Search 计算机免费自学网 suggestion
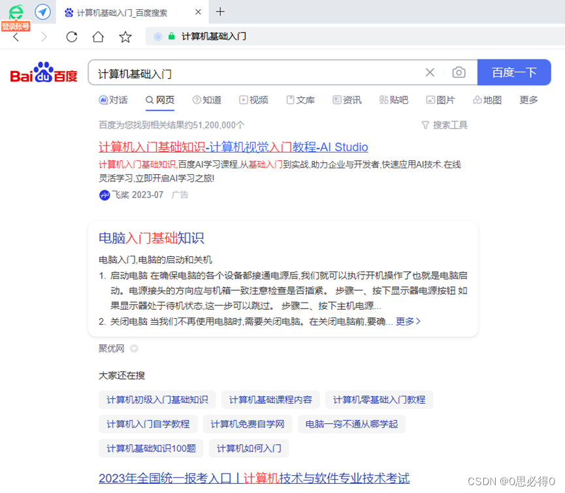 click(247, 424)
